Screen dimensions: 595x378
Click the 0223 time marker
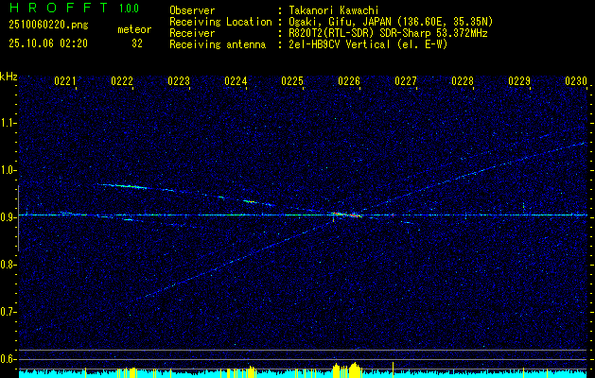point(179,81)
